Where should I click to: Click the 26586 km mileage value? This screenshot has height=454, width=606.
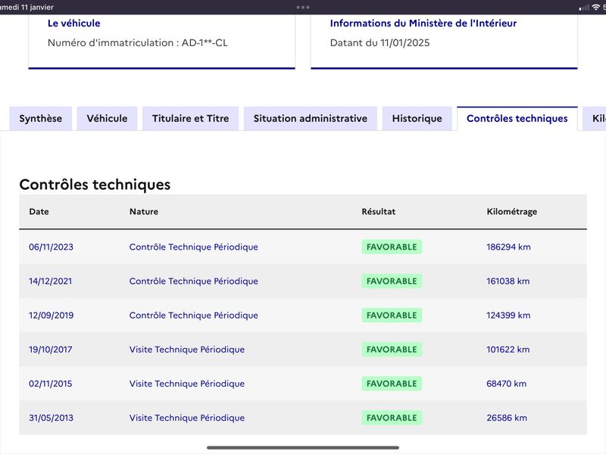(x=507, y=418)
